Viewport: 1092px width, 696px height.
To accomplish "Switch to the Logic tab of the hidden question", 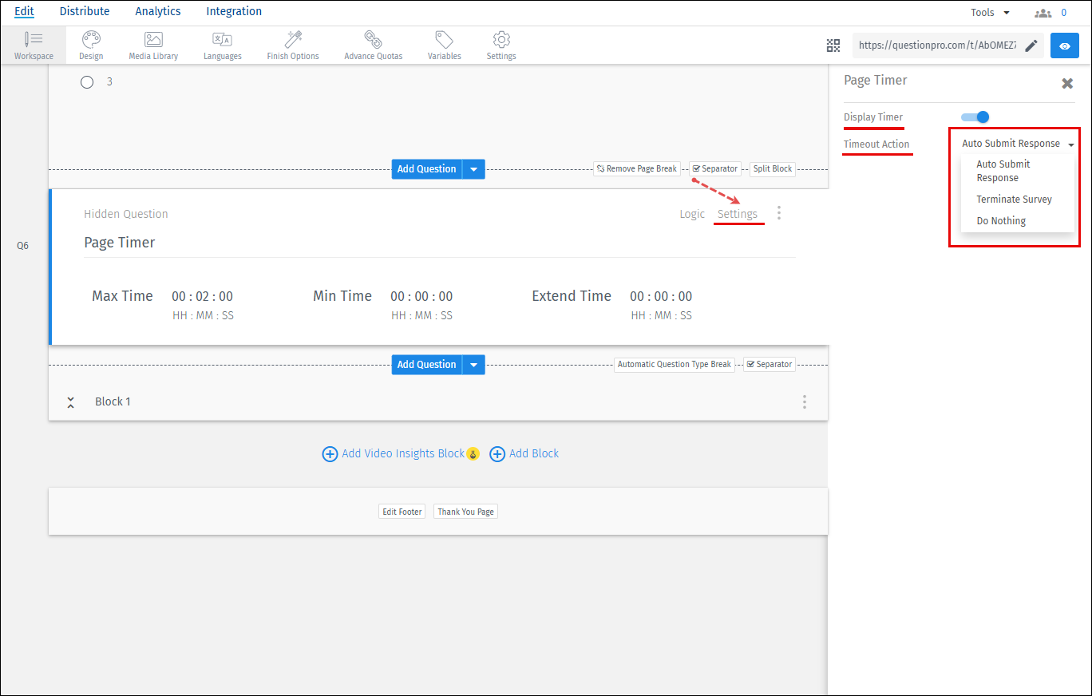I will (x=692, y=213).
